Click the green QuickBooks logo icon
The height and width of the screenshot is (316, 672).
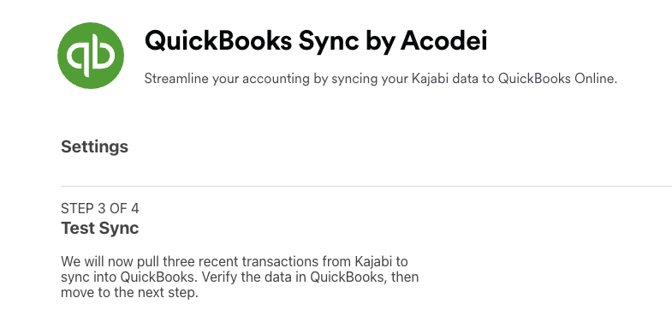[91, 56]
